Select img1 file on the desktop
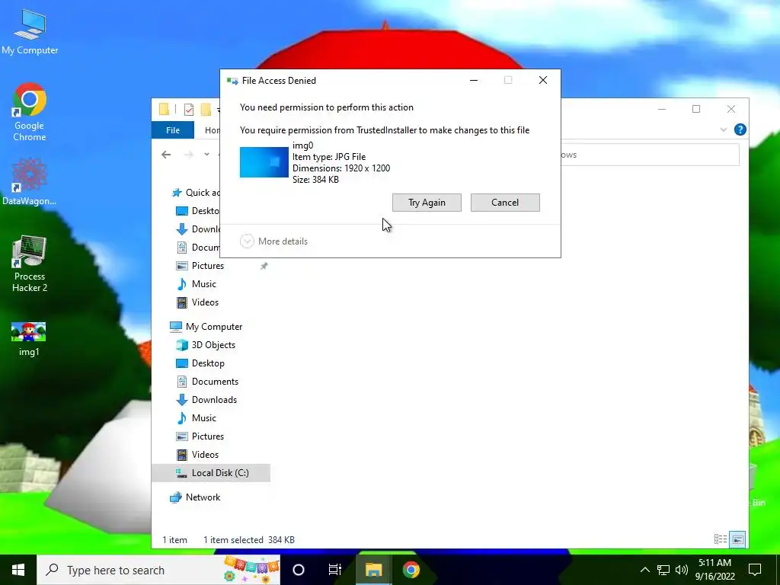The image size is (780, 585). pos(29,339)
